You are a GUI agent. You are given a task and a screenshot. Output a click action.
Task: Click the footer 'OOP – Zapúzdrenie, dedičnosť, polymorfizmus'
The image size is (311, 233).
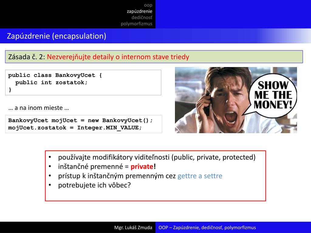tap(207, 228)
